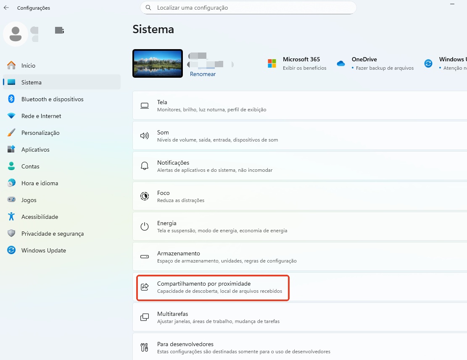
Task: Click the device preview thumbnail
Action: pos(157,63)
